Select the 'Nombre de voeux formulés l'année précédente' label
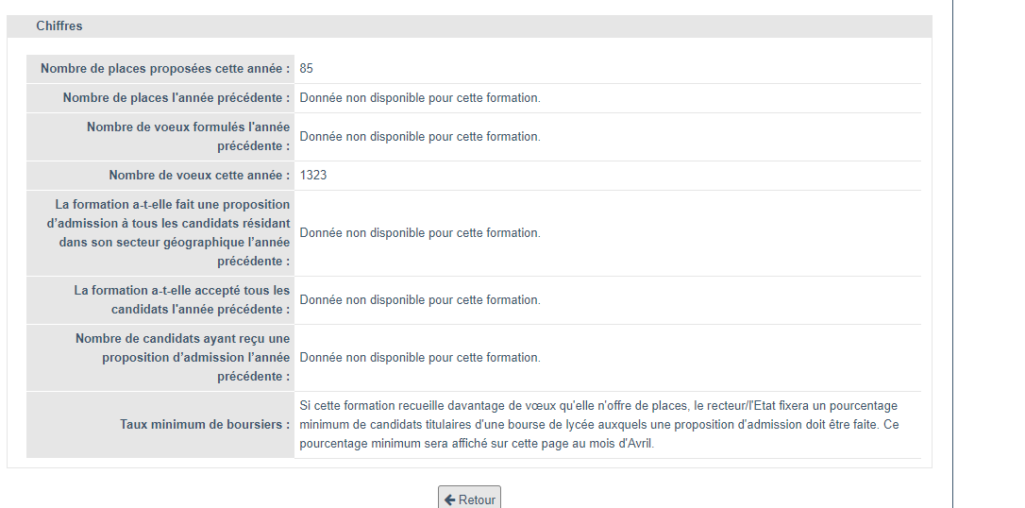This screenshot has height=508, width=1025. point(188,137)
